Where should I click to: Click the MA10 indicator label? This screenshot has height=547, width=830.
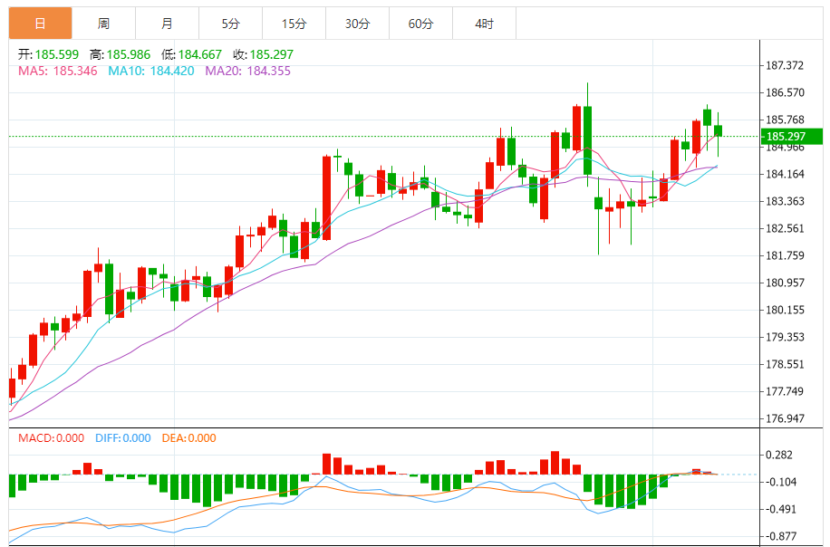[x=150, y=71]
